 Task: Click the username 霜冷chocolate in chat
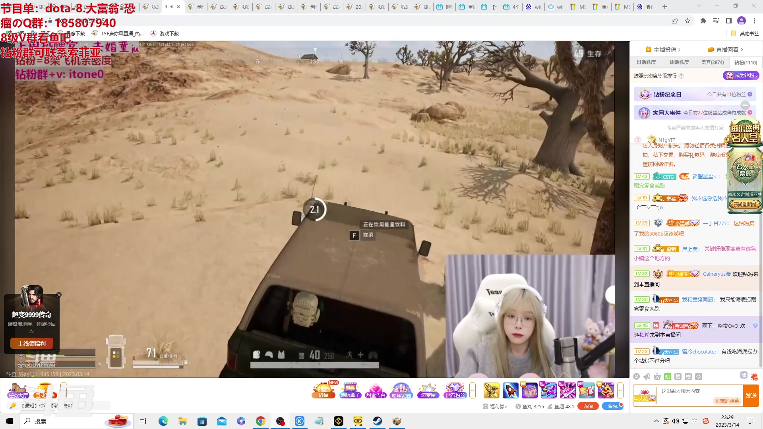[699, 352]
